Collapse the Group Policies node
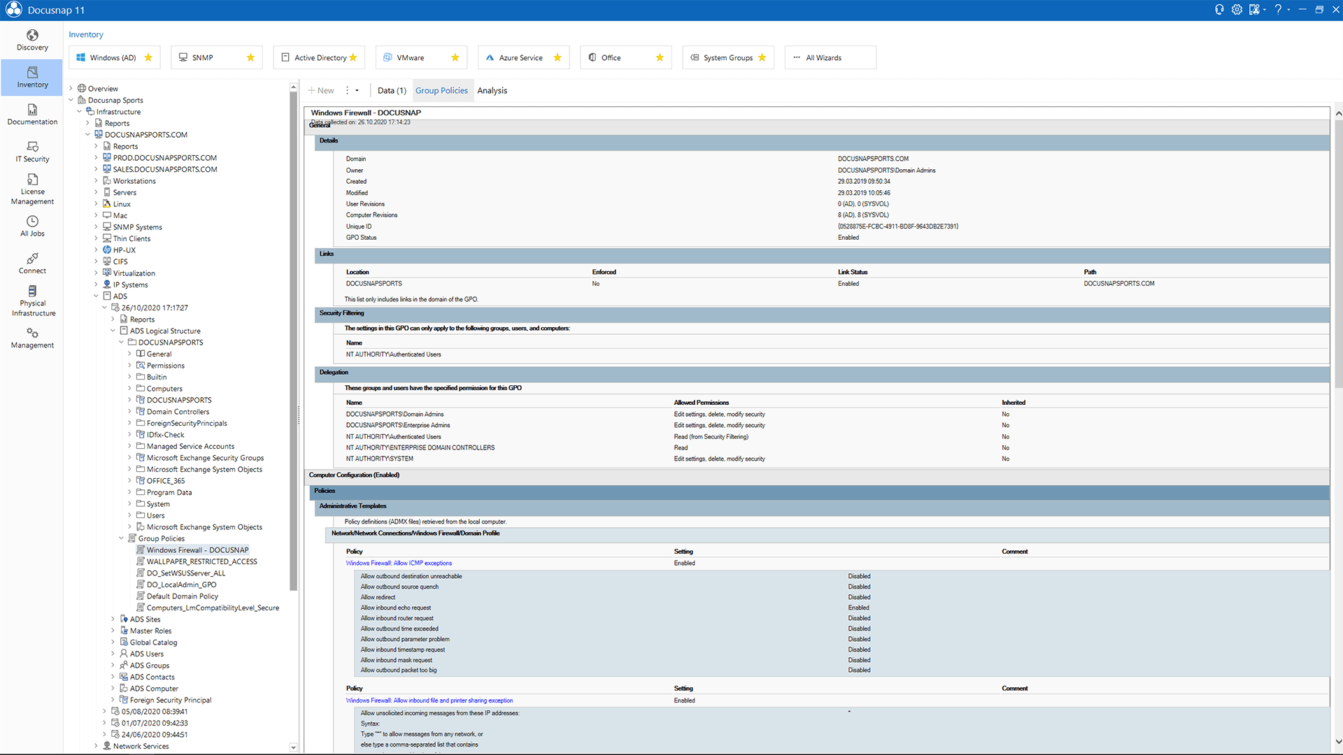The image size is (1343, 755). pos(121,539)
